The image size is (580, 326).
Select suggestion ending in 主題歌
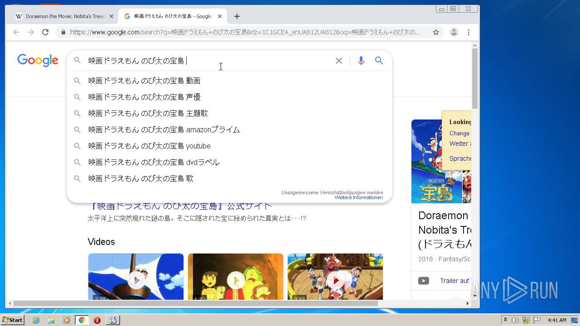pos(229,113)
